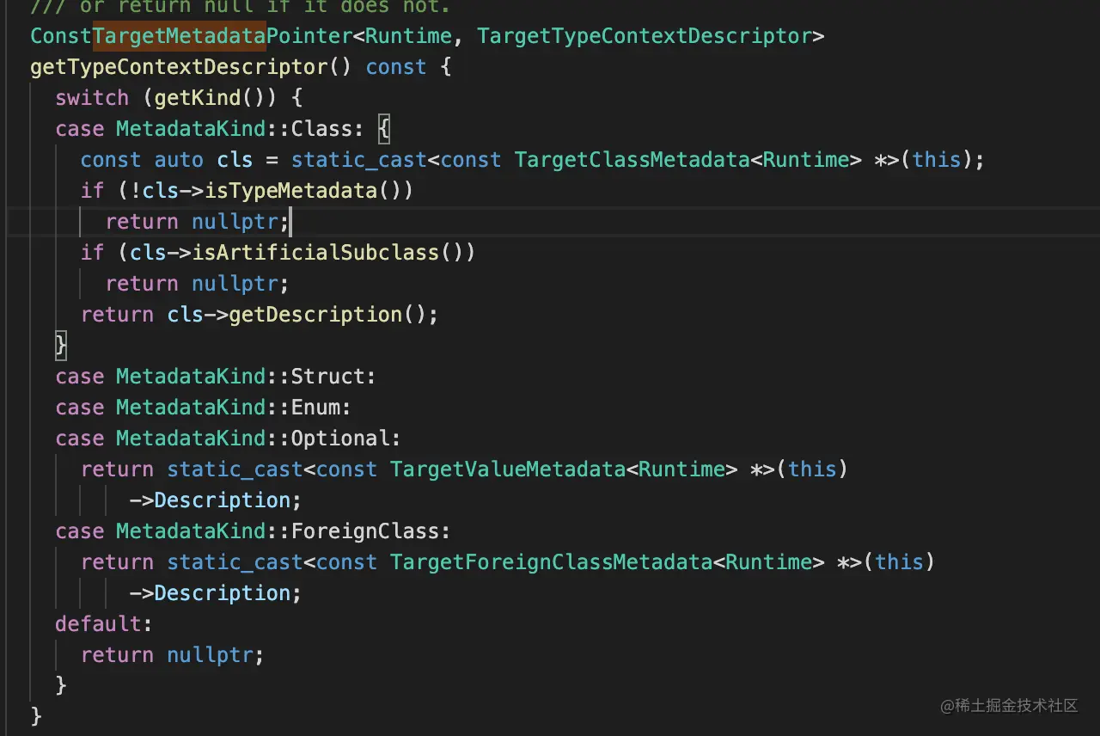The image size is (1100, 736).
Task: Click the cls variable in const auto cls
Action: pyautogui.click(x=235, y=160)
